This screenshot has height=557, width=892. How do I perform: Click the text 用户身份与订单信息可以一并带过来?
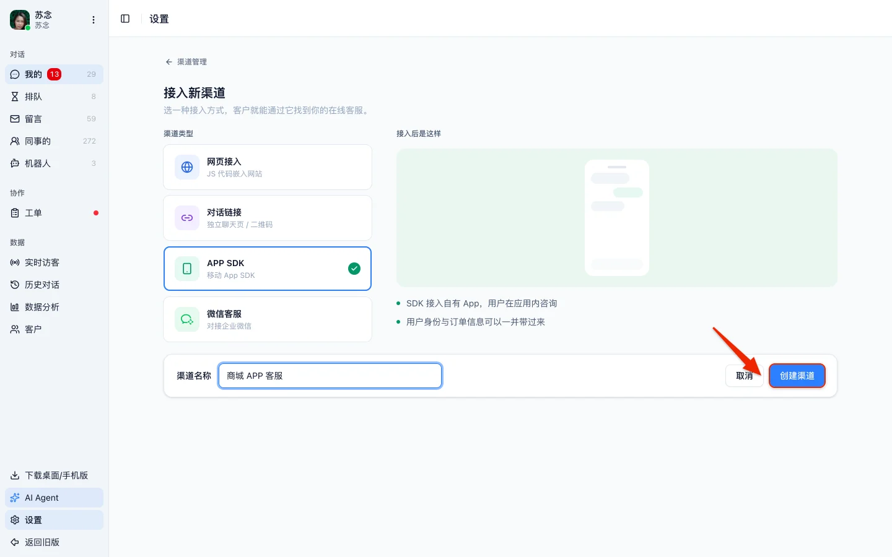[476, 322]
